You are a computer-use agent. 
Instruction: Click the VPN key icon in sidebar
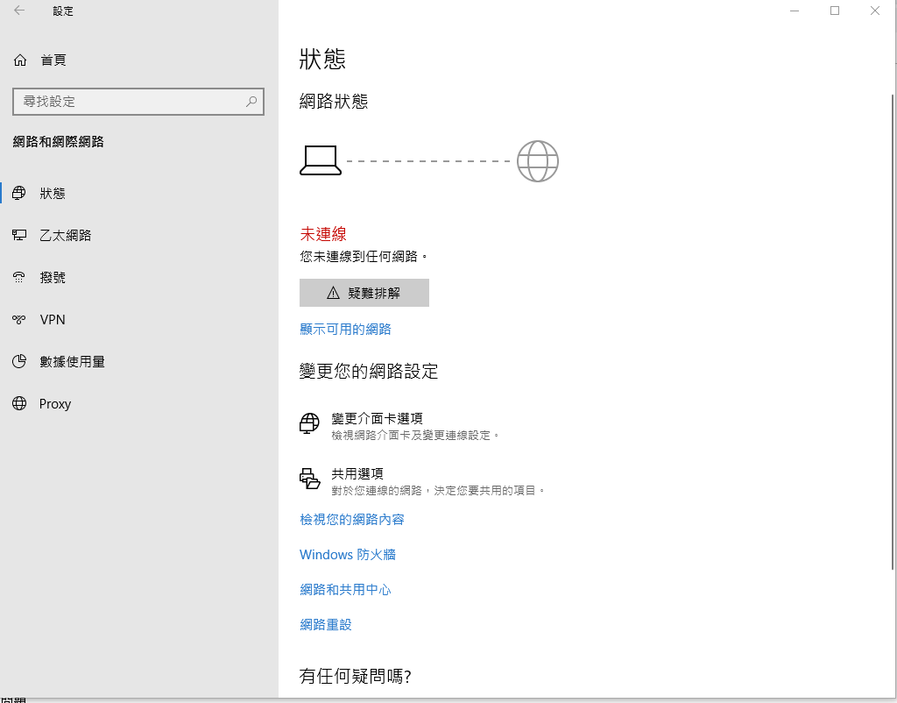click(19, 319)
